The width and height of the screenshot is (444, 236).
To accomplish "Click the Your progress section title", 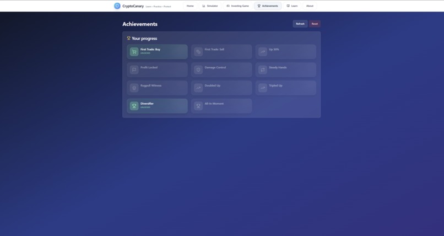I will [144, 39].
